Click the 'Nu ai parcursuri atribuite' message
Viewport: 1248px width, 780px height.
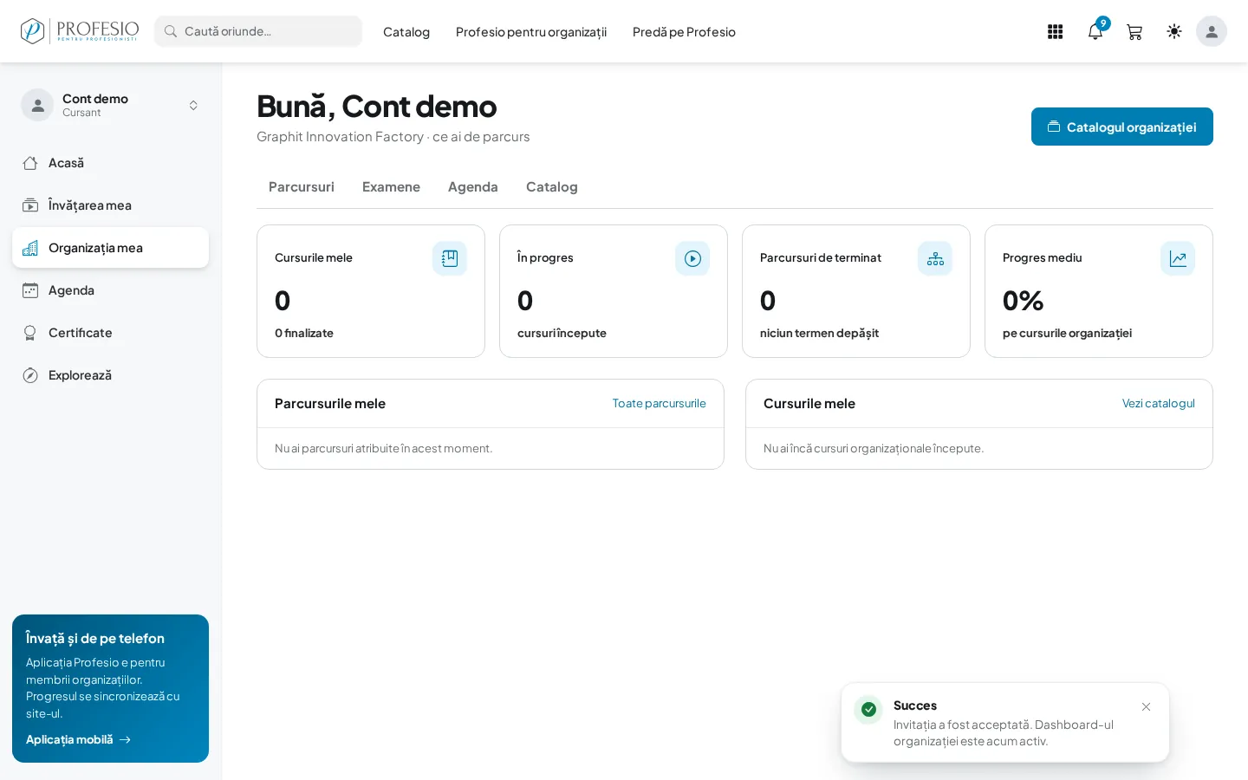[x=383, y=448]
